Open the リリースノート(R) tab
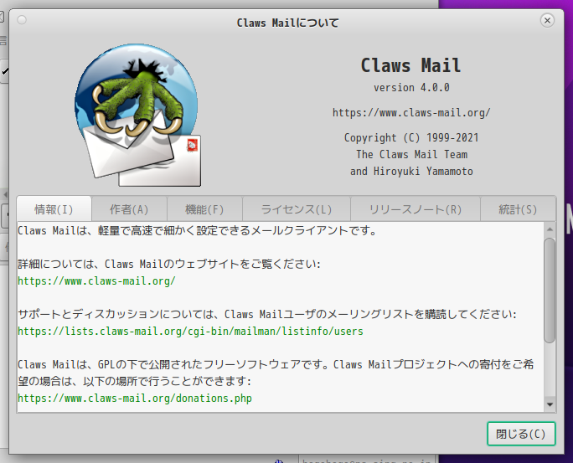The width and height of the screenshot is (573, 463). (x=416, y=209)
